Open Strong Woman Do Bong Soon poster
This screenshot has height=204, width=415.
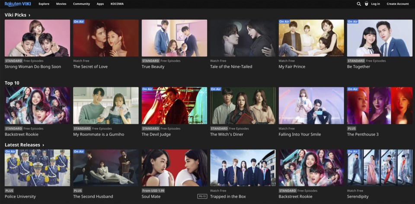coord(37,38)
